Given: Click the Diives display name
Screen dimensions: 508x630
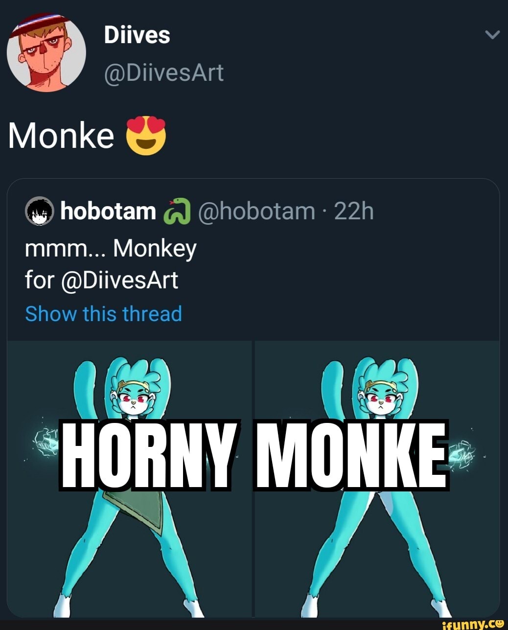Looking at the screenshot, I should coord(137,35).
